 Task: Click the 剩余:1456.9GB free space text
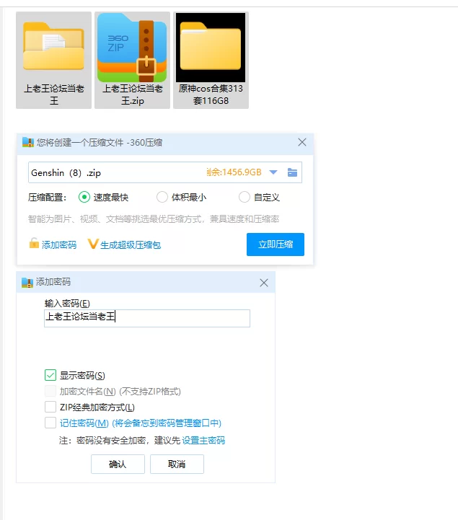[x=234, y=172]
